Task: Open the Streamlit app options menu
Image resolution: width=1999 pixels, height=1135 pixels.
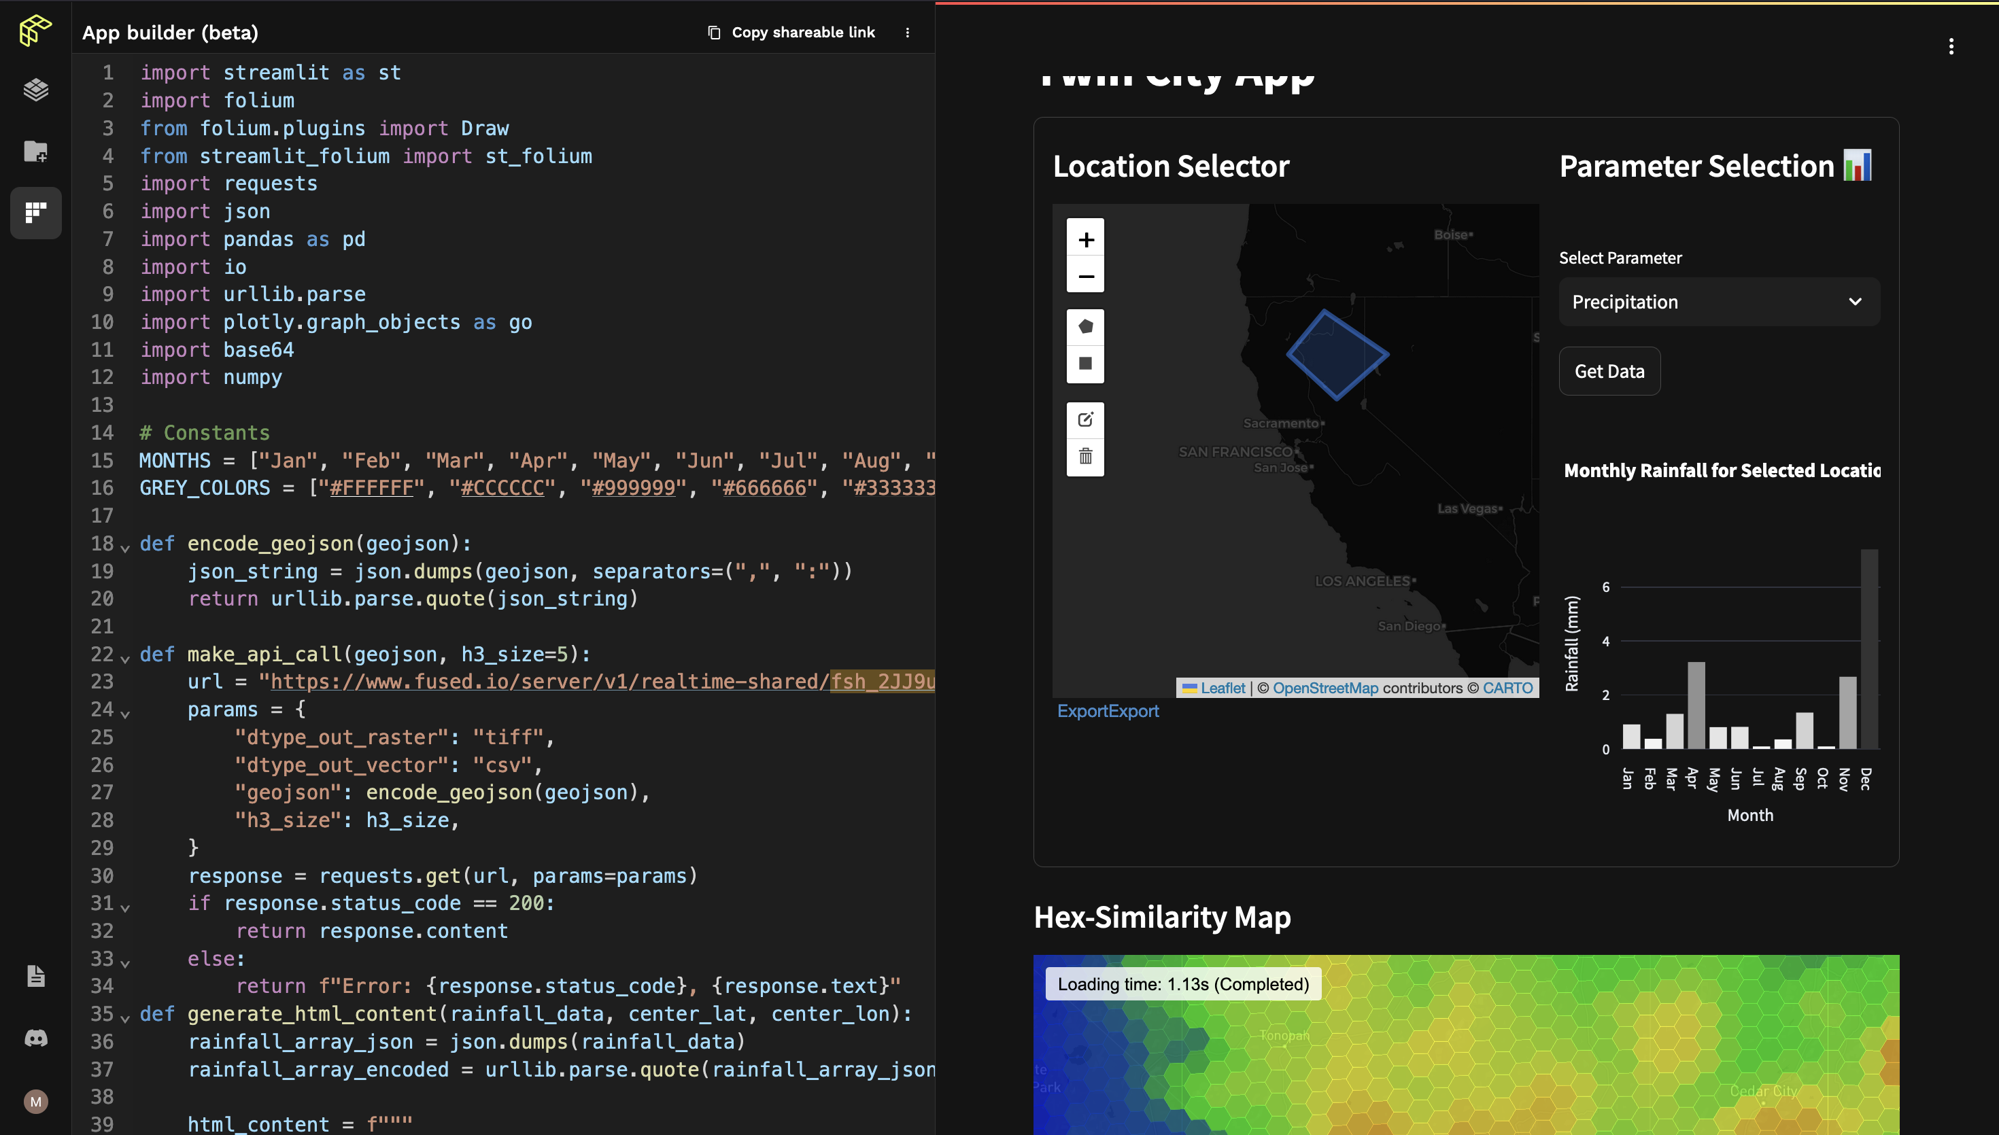Action: point(1951,46)
